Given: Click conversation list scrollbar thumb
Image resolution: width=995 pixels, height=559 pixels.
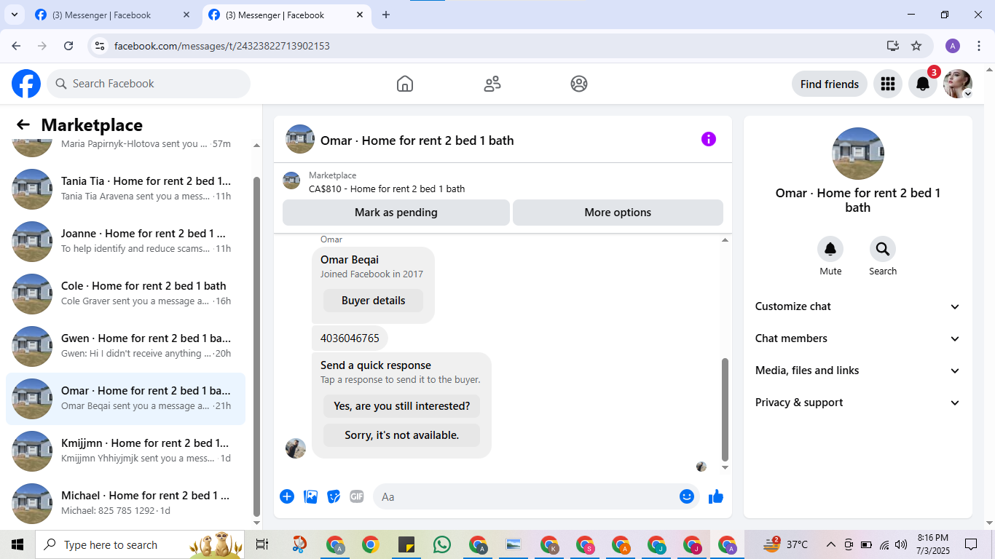Looking at the screenshot, I should pos(256,346).
